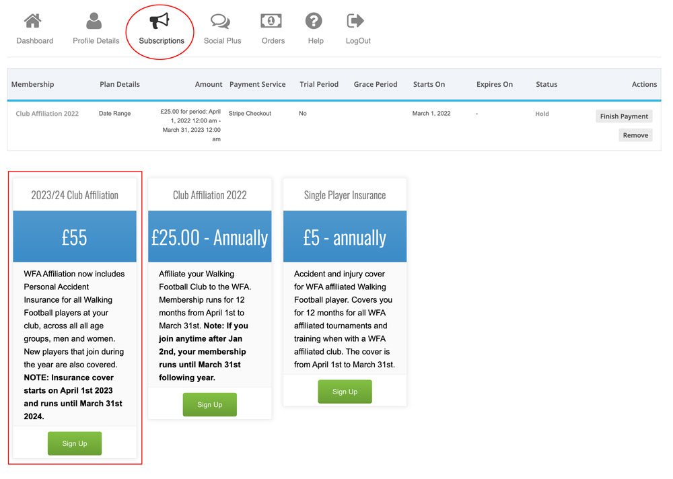Click the Single Player Insurance card title
Image resolution: width=673 pixels, height=479 pixels.
345,195
